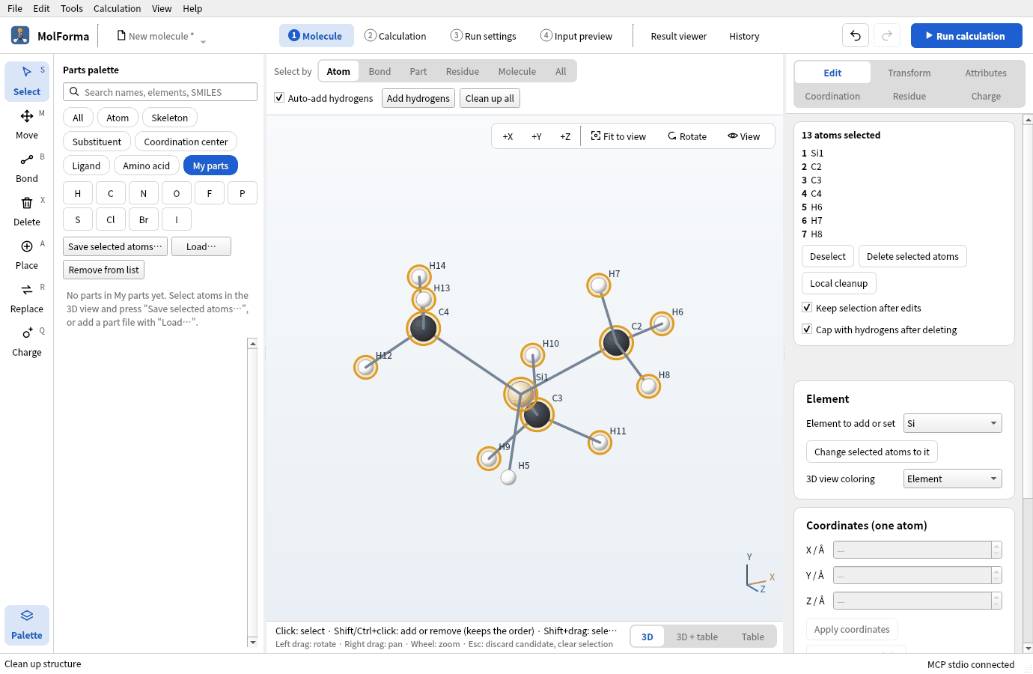Image resolution: width=1033 pixels, height=674 pixels.
Task: Open the Element to add dropdown
Action: 952,423
